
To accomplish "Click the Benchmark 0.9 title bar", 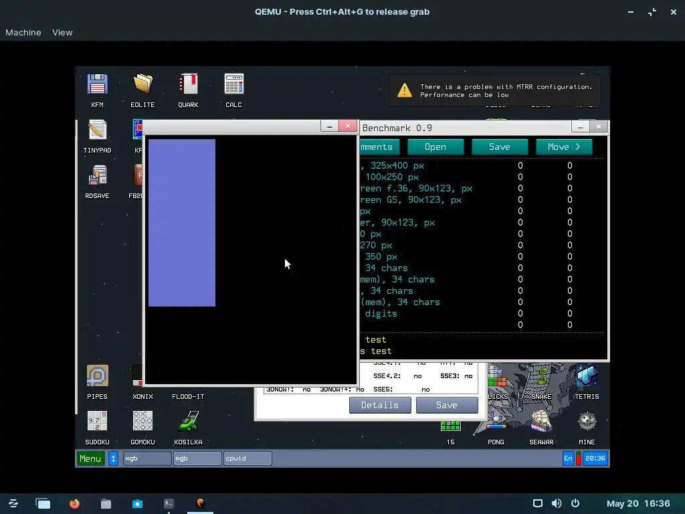I will click(466, 128).
